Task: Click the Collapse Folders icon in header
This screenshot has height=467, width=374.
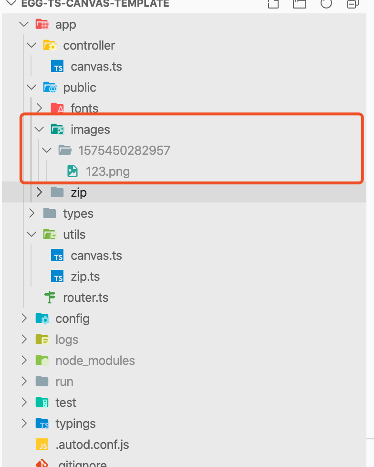Action: (x=353, y=4)
